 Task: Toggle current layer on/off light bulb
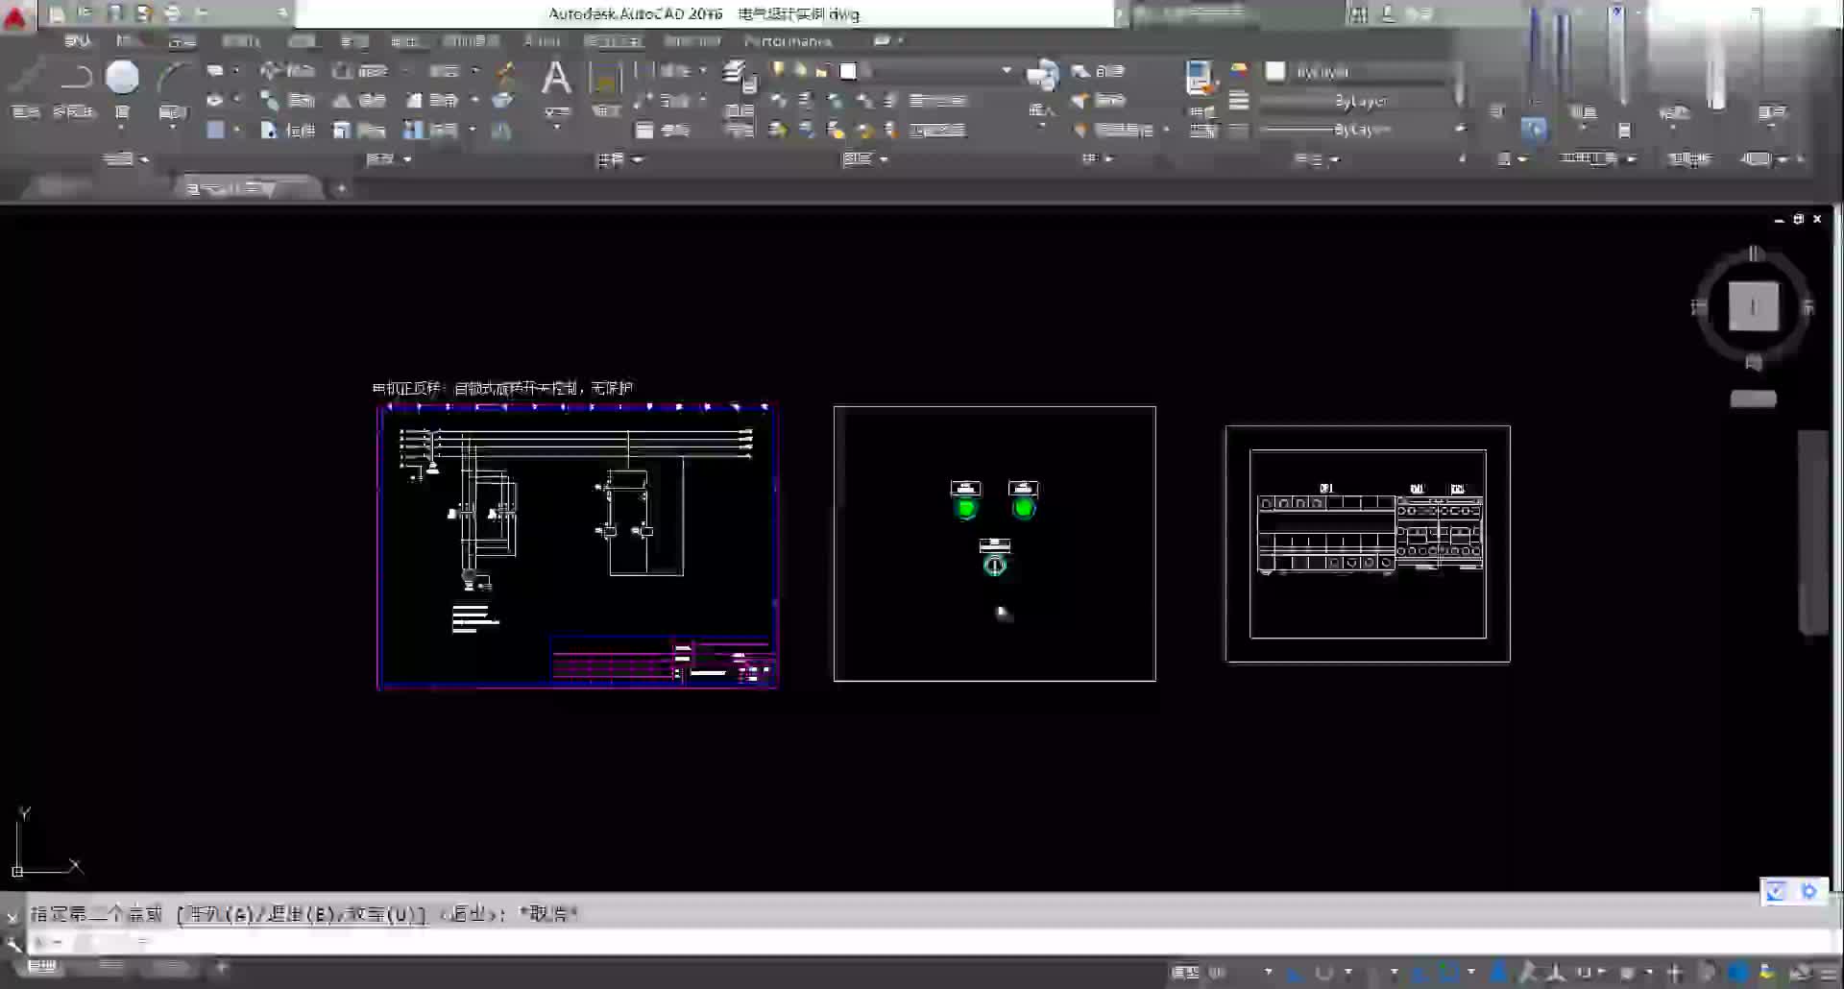click(778, 70)
